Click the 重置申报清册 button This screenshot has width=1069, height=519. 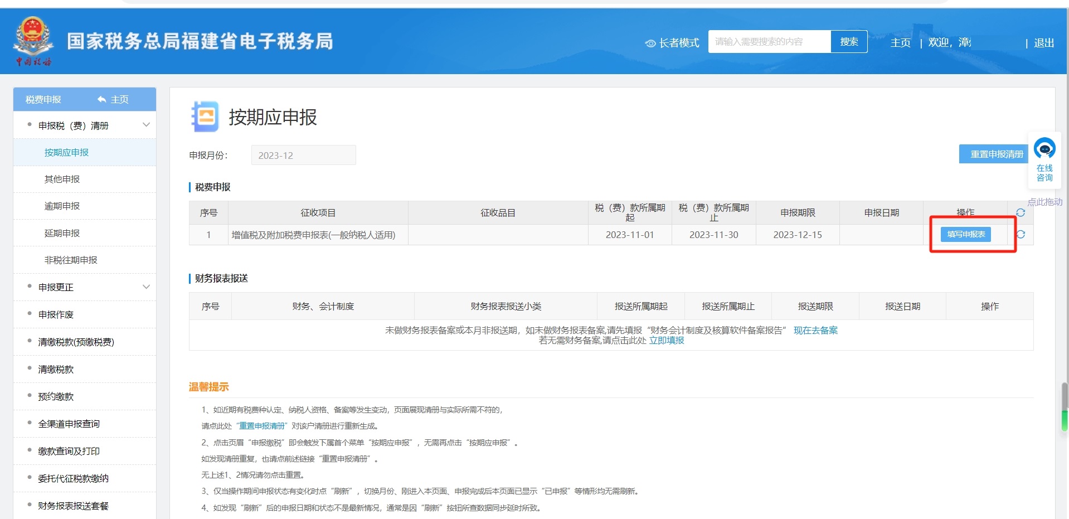996,154
